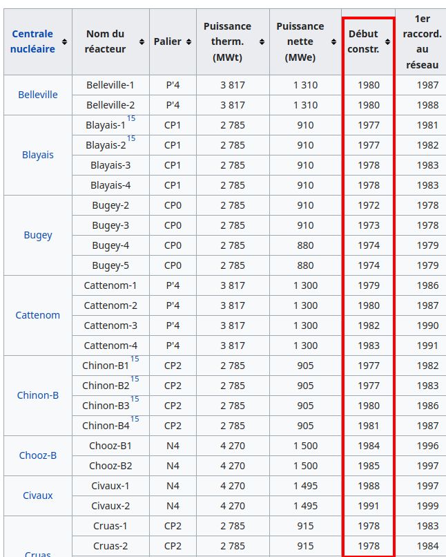Open footnote 15 beside Chinon-B4

[x=135, y=419]
